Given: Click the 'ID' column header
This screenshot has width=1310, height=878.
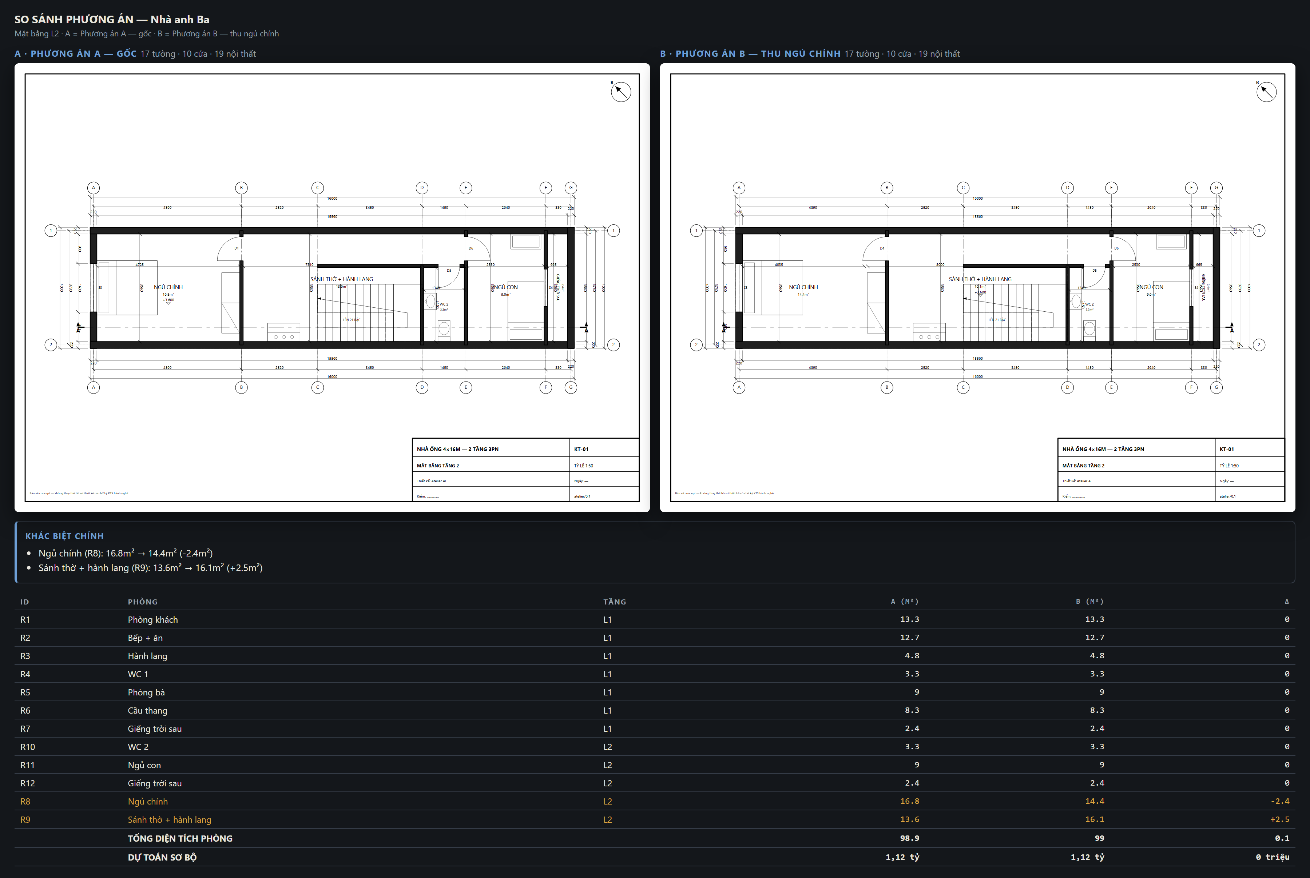Looking at the screenshot, I should click(25, 602).
